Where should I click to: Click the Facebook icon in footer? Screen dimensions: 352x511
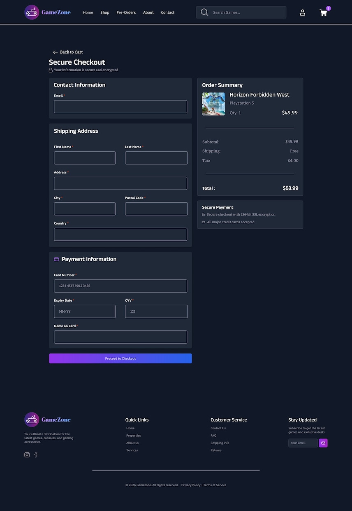point(36,455)
